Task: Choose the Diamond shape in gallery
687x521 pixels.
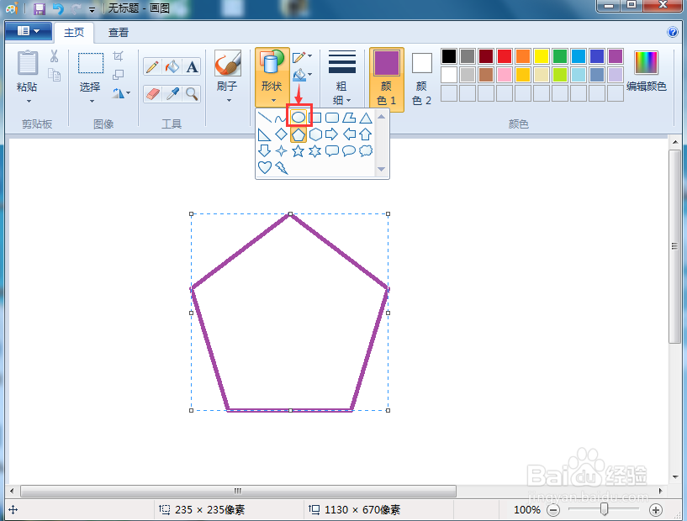Action: 281,134
